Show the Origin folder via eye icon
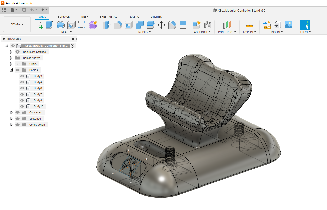 point(17,64)
